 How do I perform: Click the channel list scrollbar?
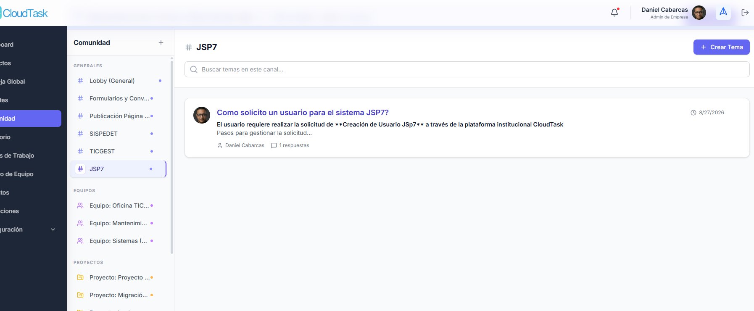tap(172, 157)
